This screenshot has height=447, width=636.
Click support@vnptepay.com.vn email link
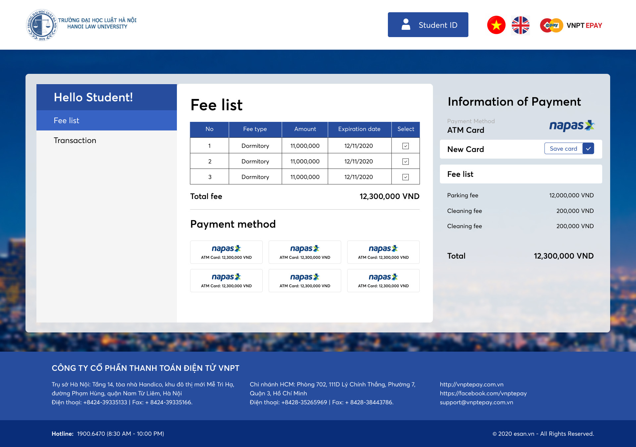[x=476, y=402]
